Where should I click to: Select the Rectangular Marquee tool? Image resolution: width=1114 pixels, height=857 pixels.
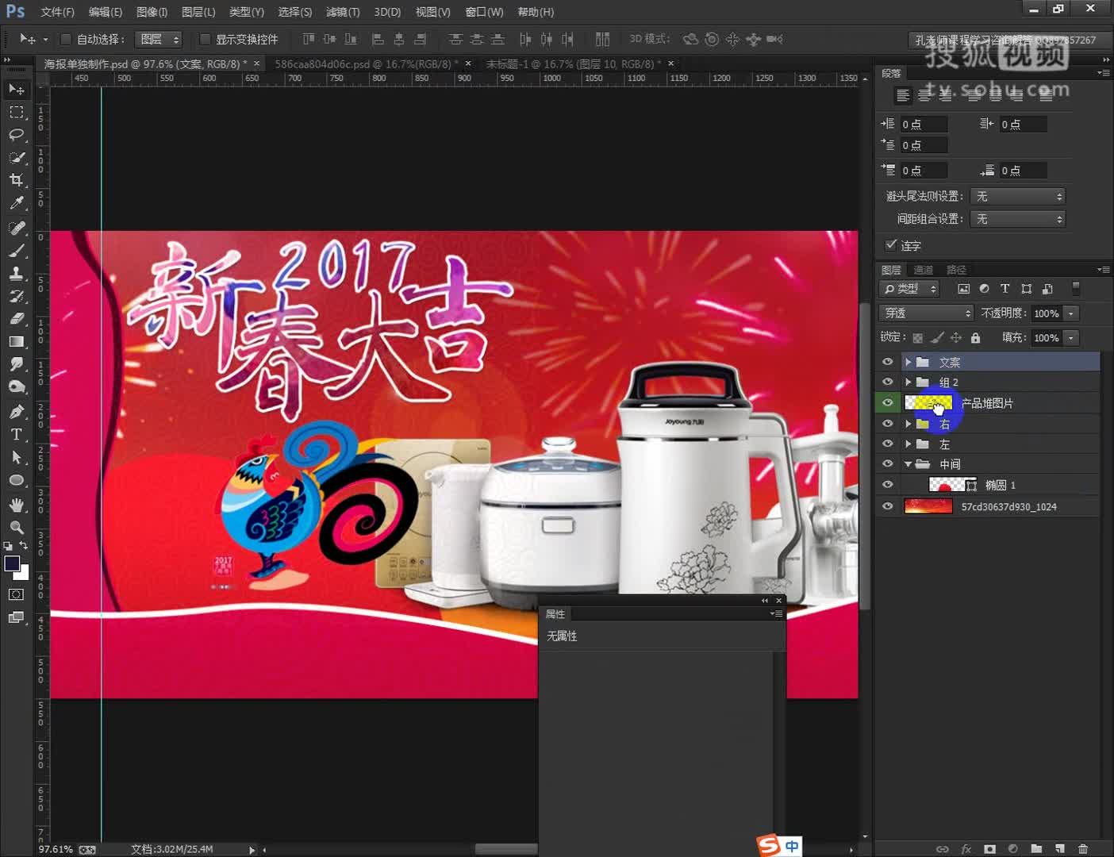tap(17, 112)
